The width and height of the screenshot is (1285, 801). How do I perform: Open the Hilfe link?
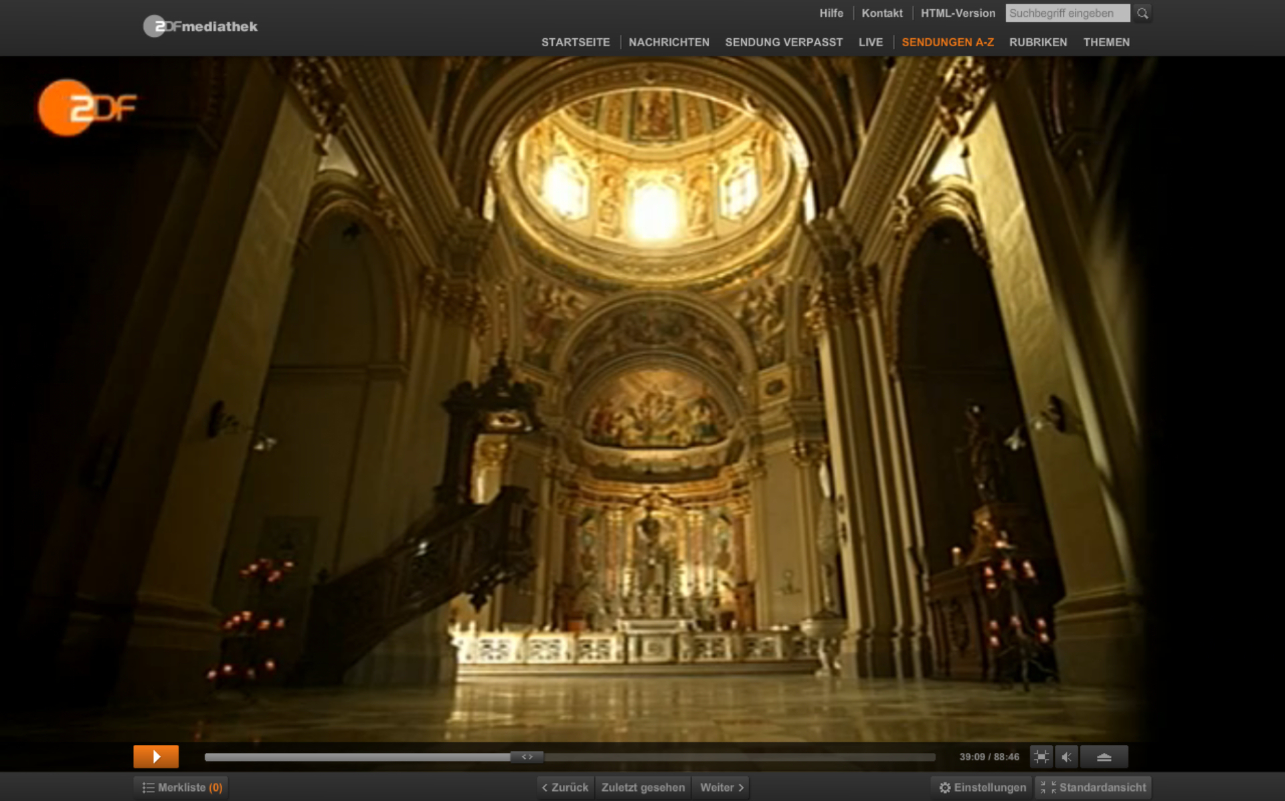[831, 13]
